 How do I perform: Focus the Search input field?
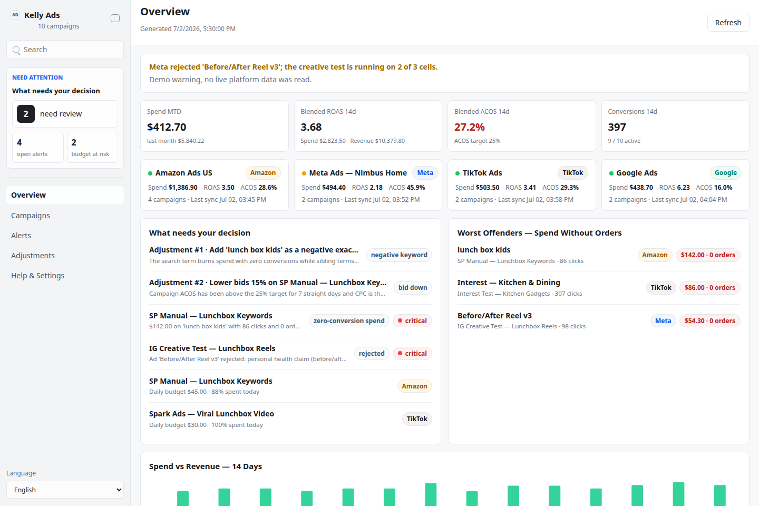(65, 50)
